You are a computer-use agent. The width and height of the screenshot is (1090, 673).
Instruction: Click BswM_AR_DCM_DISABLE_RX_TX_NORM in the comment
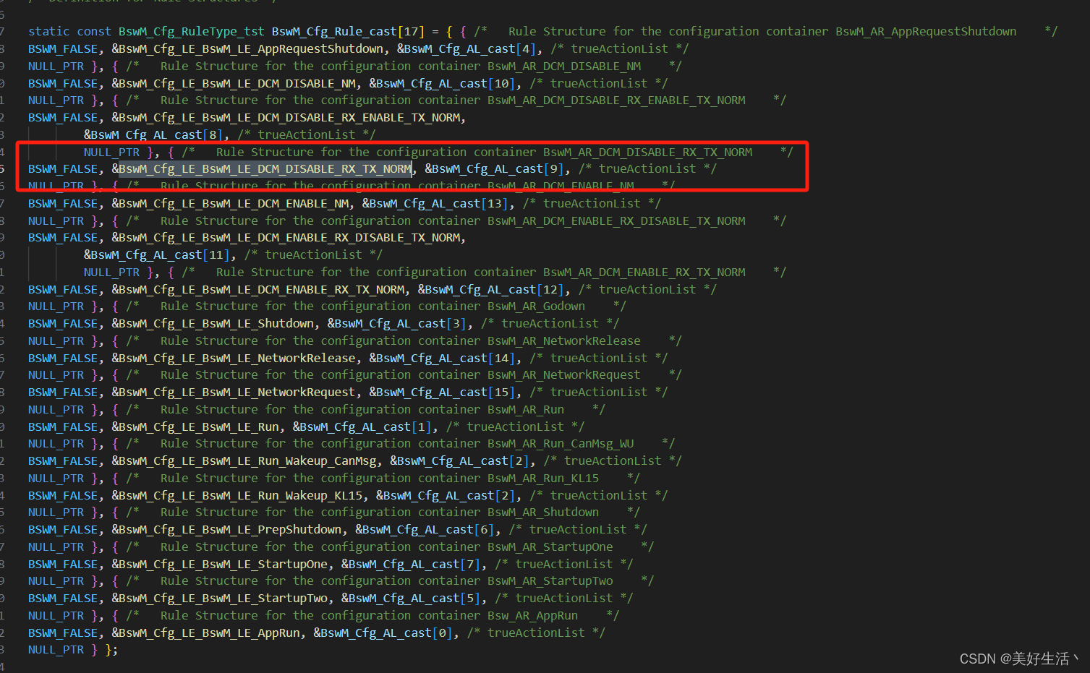[x=647, y=152]
